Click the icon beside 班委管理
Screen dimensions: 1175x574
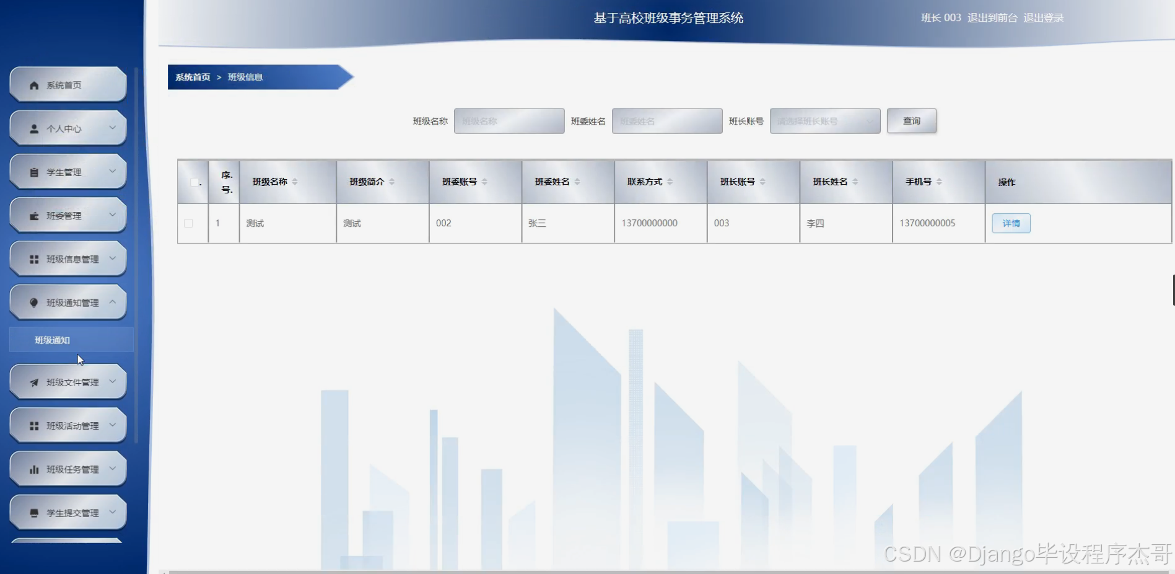[34, 216]
